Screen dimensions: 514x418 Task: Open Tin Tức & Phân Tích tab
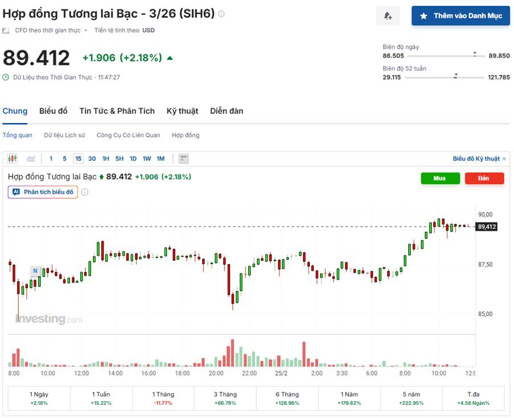(x=117, y=111)
